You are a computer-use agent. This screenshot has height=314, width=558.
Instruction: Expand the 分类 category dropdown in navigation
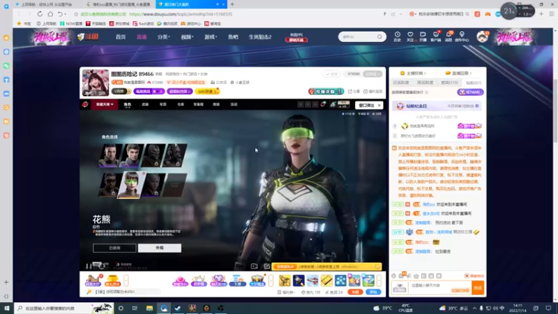[x=163, y=37]
